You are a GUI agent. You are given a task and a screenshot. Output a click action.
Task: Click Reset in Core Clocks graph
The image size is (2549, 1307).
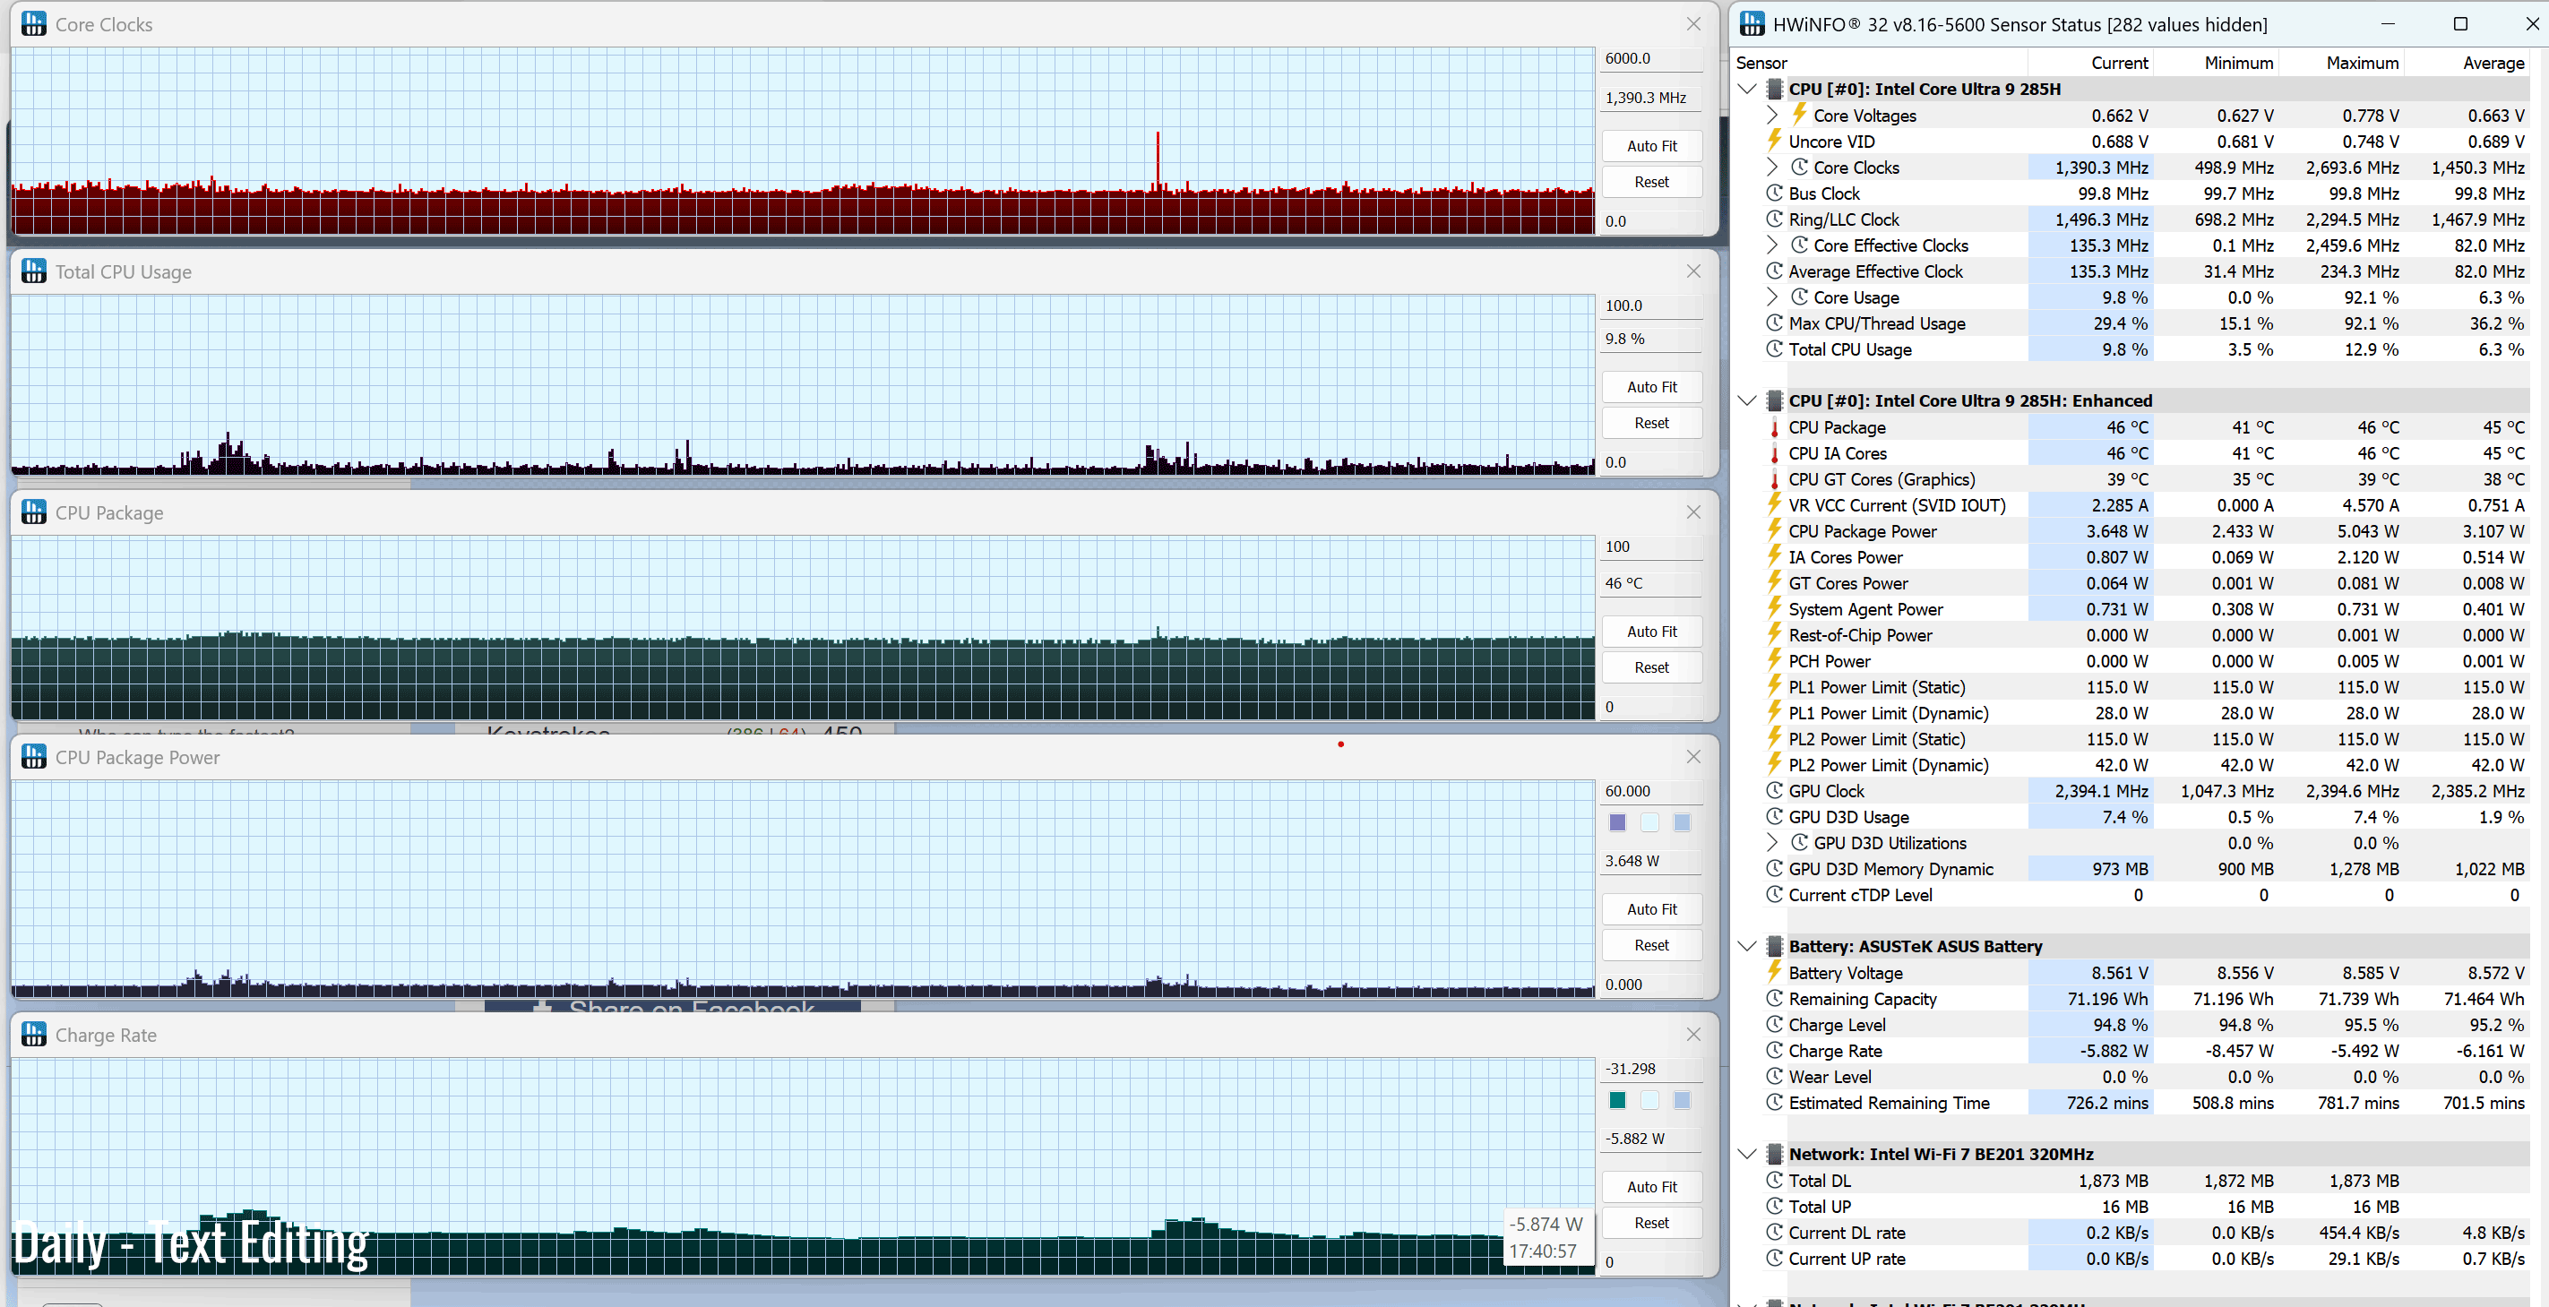point(1651,182)
